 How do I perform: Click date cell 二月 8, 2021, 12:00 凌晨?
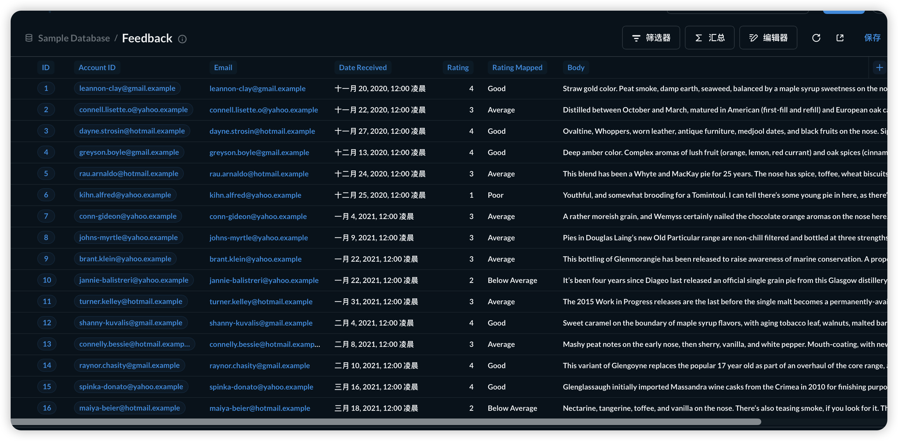click(374, 344)
